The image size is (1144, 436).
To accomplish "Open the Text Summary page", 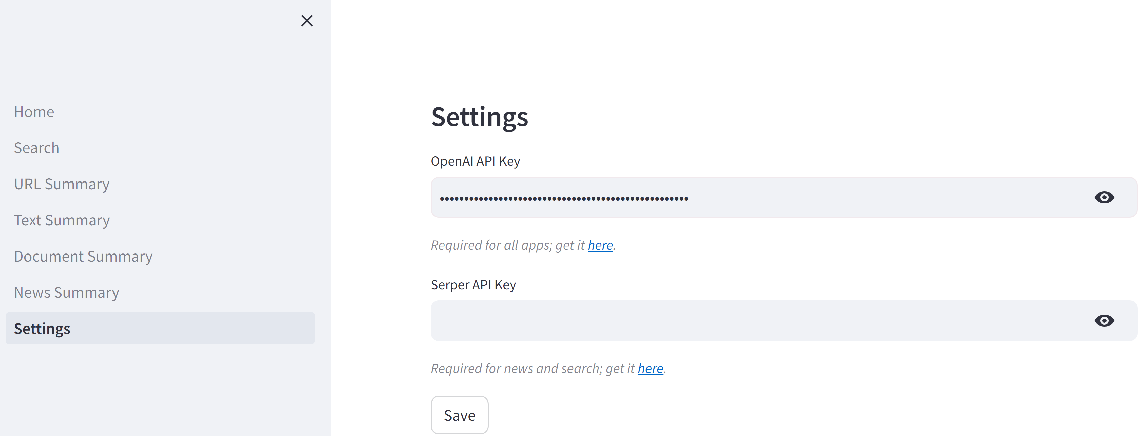I will [62, 220].
